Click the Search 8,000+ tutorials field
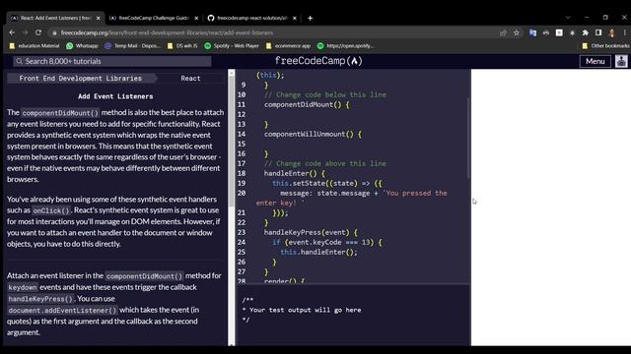The width and height of the screenshot is (631, 354). (x=112, y=61)
